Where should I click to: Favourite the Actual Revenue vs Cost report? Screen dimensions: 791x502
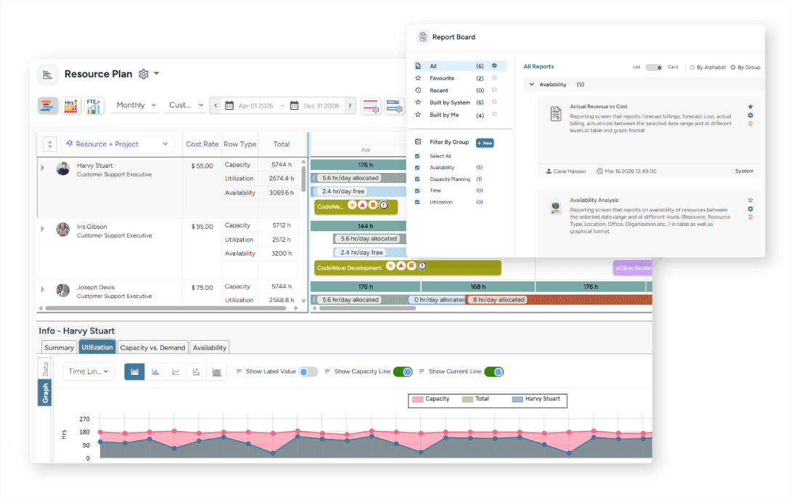[x=750, y=107]
